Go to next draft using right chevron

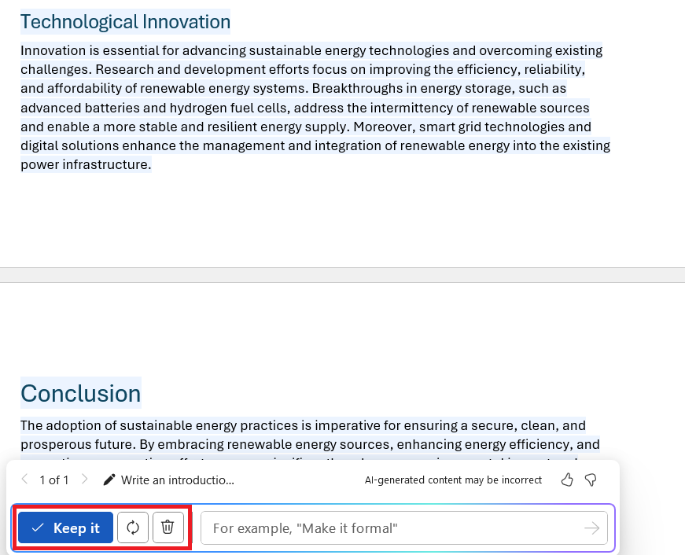[x=85, y=480]
